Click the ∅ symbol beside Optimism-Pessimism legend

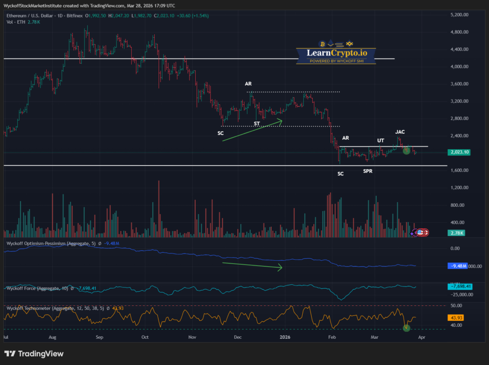tap(99, 243)
